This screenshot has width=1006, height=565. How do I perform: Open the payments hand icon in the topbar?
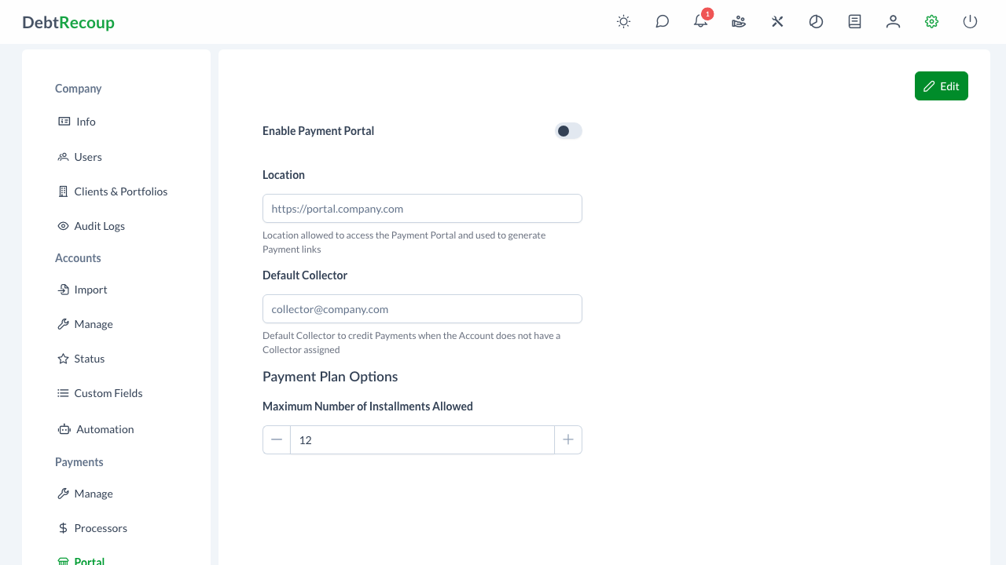pos(739,21)
